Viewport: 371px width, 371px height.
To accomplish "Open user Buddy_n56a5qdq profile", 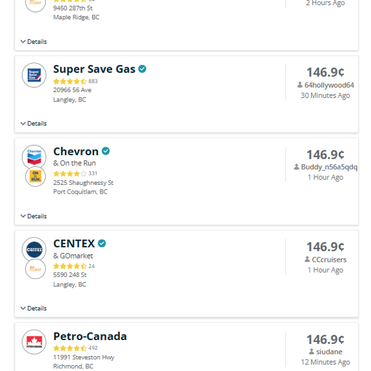I will click(x=328, y=167).
